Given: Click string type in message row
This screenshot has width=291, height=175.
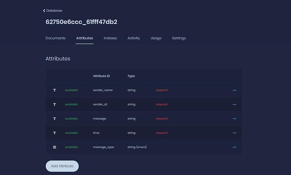Looking at the screenshot, I should [131, 119].
